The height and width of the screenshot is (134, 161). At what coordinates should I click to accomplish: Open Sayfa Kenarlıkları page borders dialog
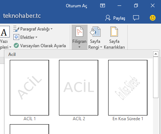click(x=114, y=38)
